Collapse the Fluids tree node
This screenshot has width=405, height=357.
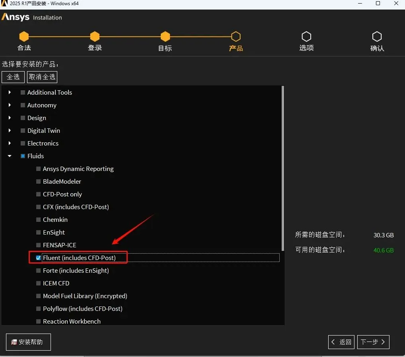(10, 156)
